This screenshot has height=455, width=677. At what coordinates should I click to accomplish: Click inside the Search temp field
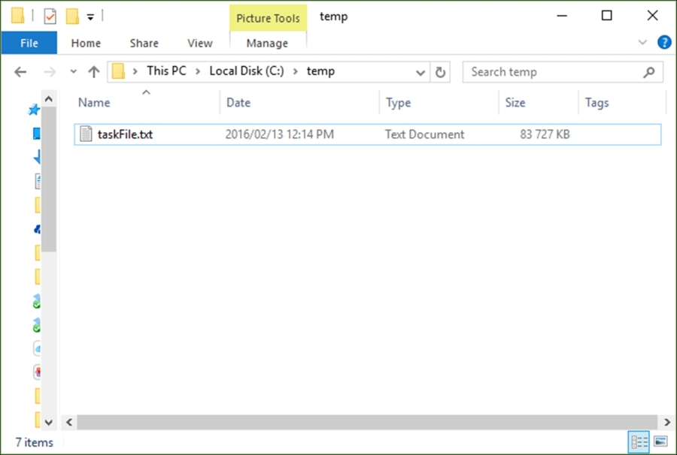[x=553, y=72]
